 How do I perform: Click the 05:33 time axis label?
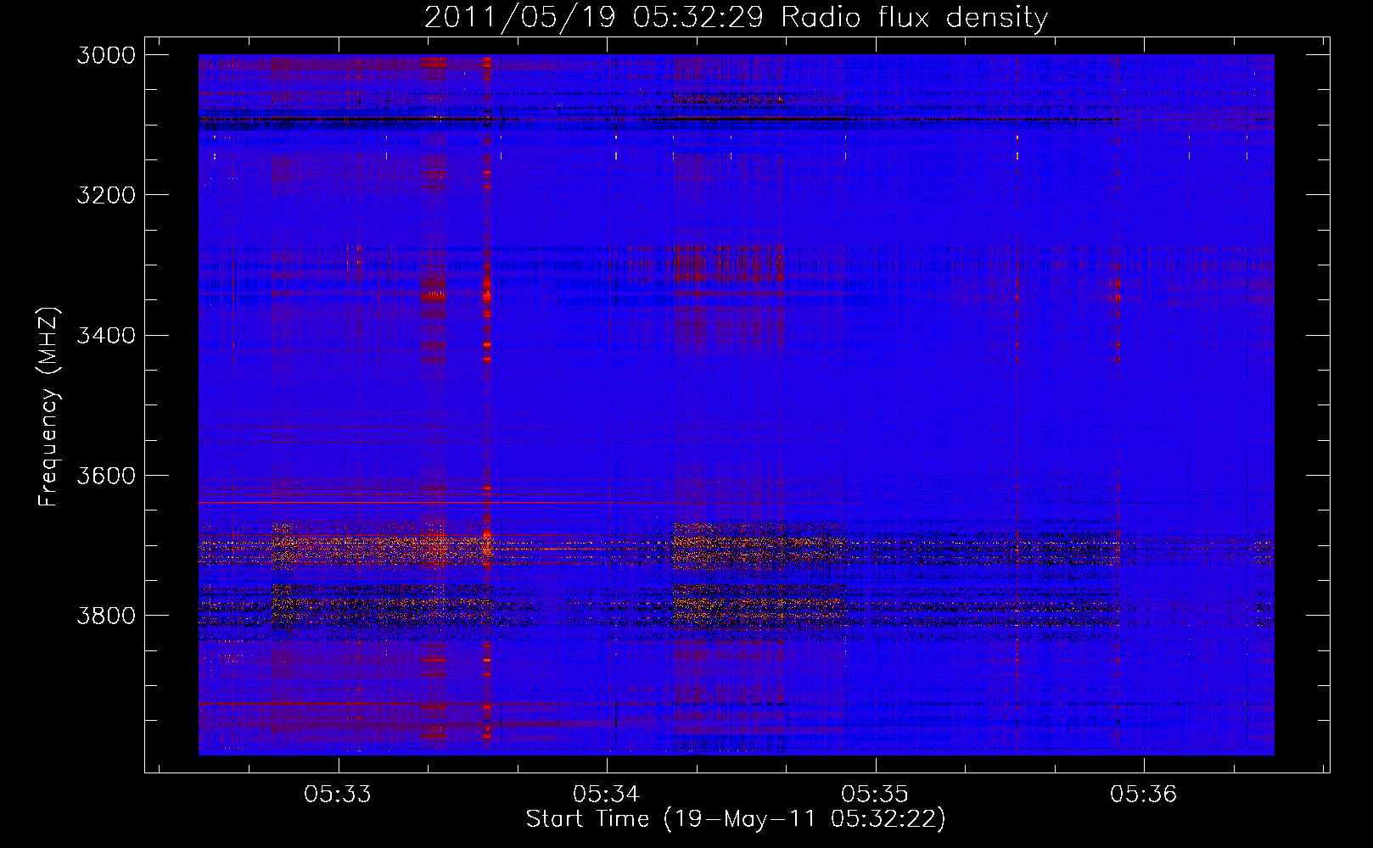(x=338, y=794)
